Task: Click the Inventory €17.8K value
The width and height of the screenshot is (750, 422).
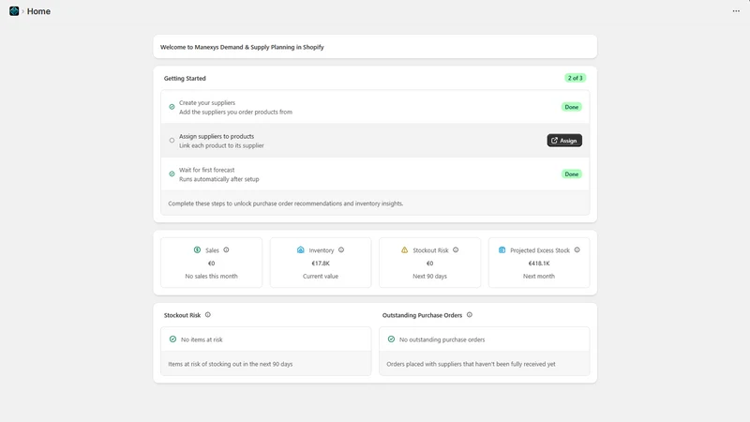Action: (321, 264)
